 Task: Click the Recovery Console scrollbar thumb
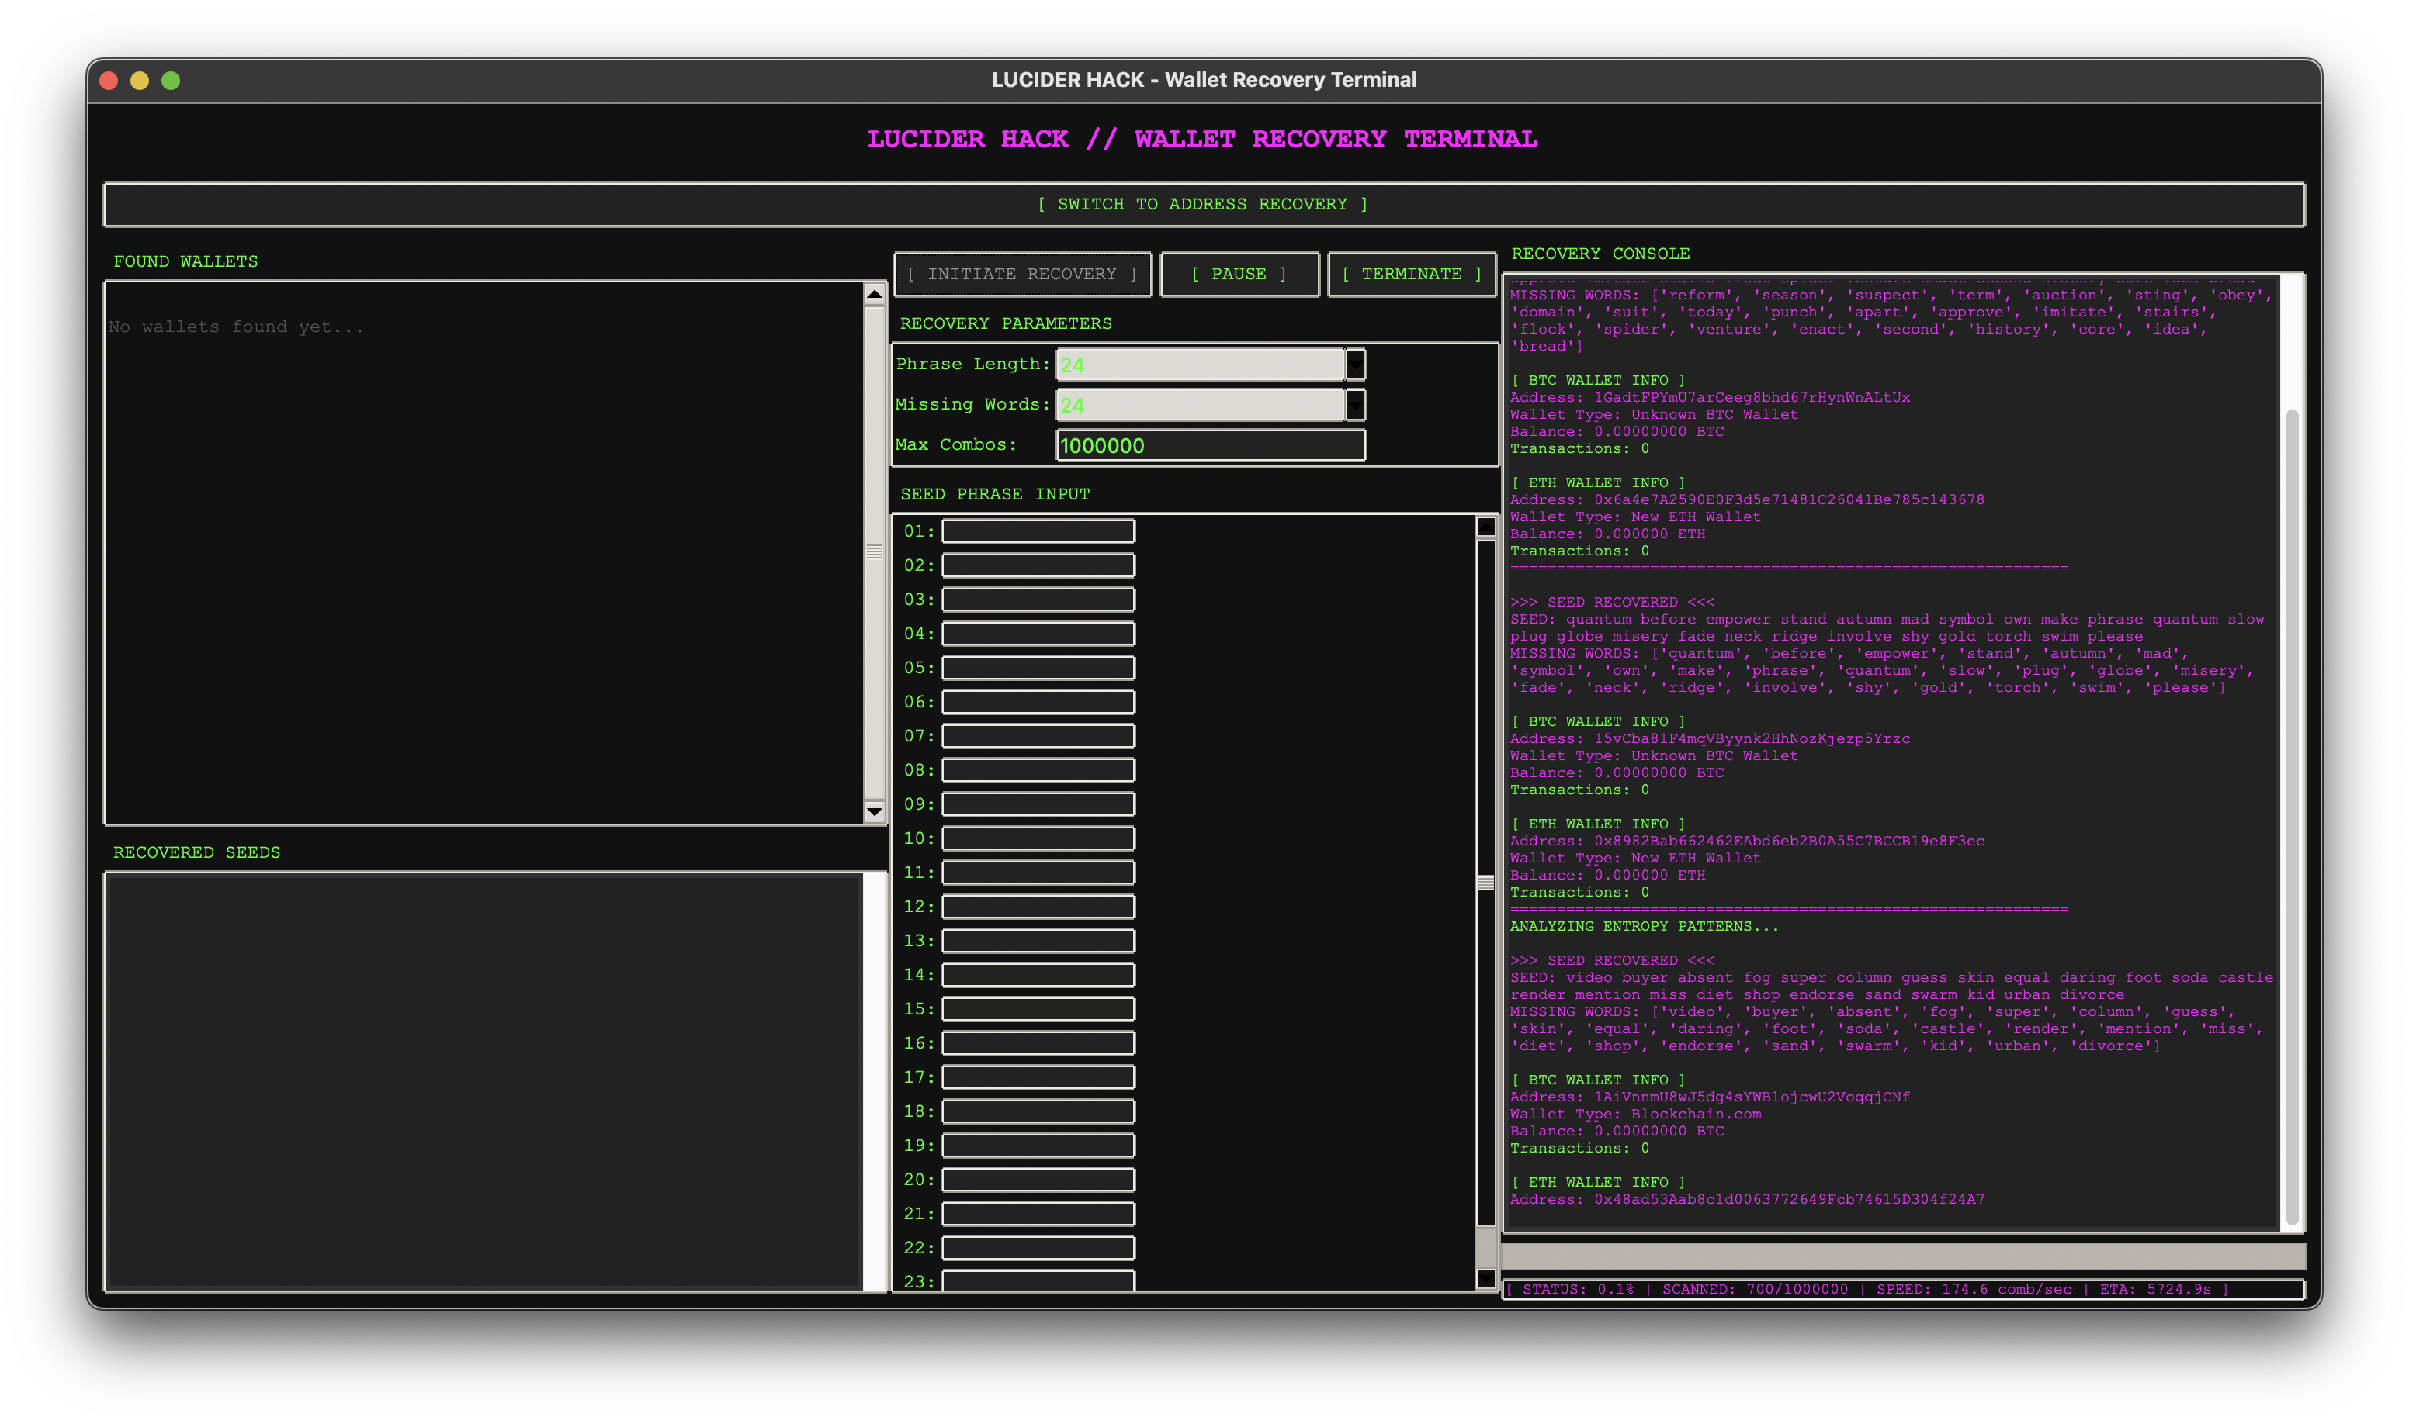(2292, 816)
